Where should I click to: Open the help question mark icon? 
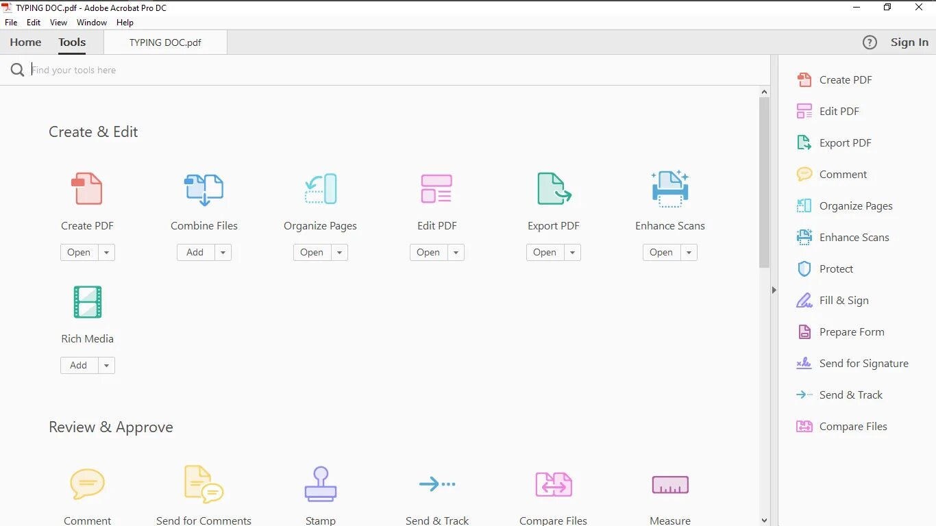(870, 42)
